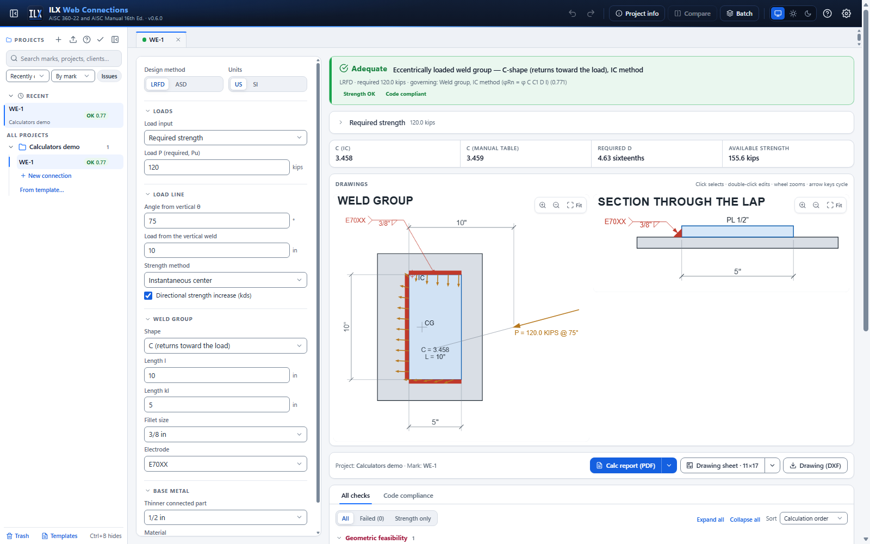Open the Fillet size dropdown
This screenshot has width=870, height=544.
click(226, 434)
